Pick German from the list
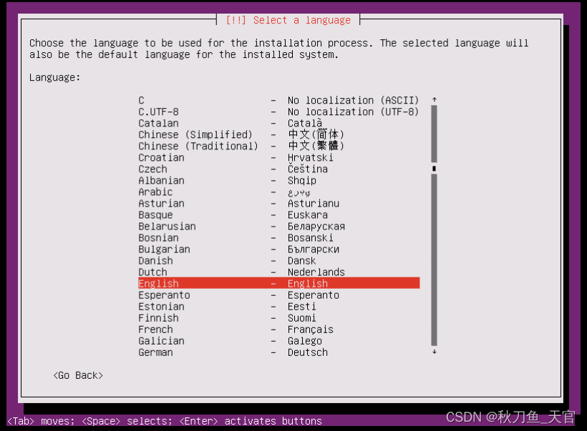 pyautogui.click(x=279, y=352)
